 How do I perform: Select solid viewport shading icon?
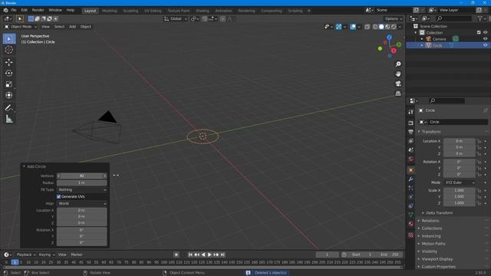coord(381,27)
